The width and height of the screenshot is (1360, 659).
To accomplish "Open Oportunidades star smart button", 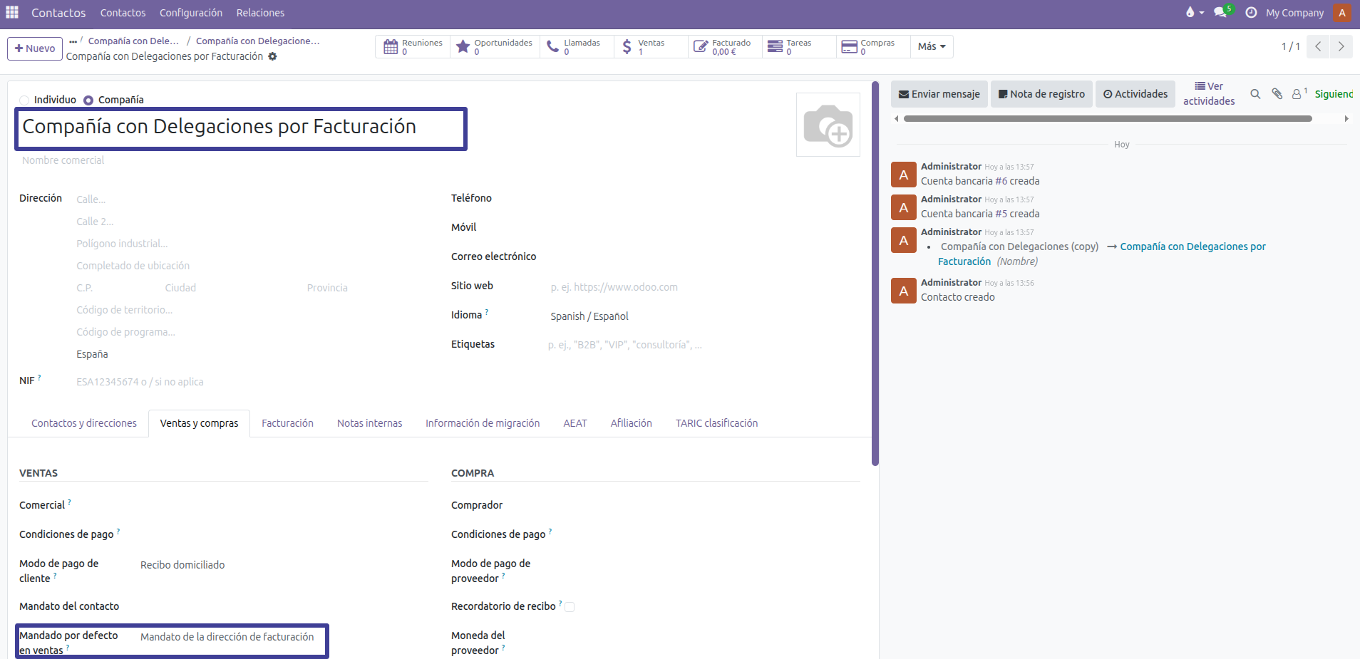I will pos(495,47).
